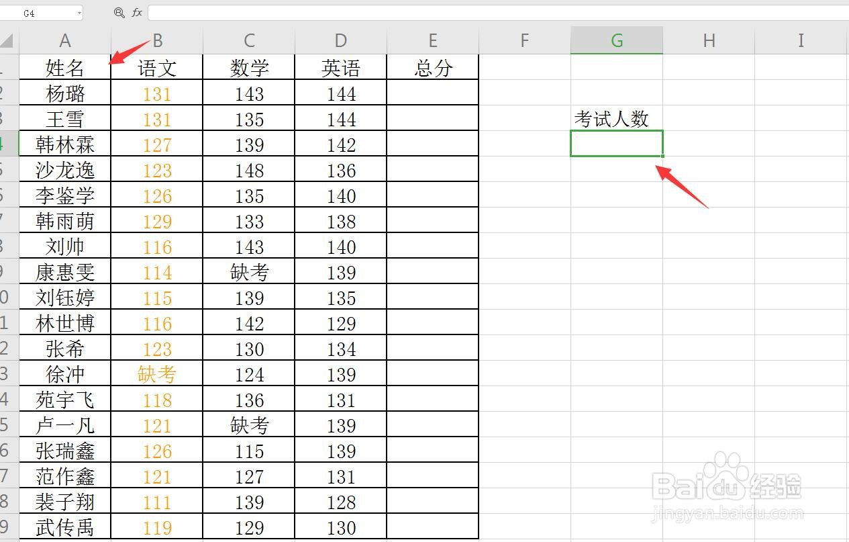Viewport: 849px width, 542px height.
Task: Click the name cell 卢一凡
Action: (65, 424)
